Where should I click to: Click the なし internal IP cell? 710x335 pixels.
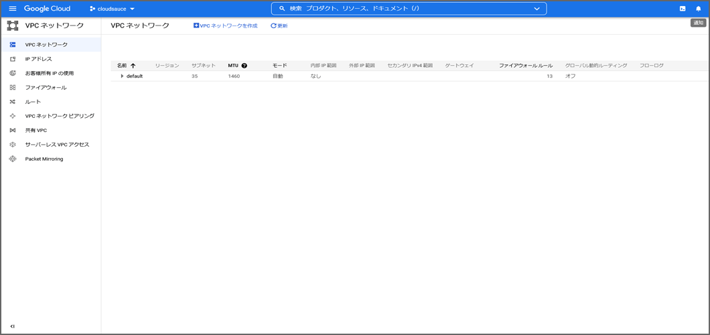[x=315, y=76]
